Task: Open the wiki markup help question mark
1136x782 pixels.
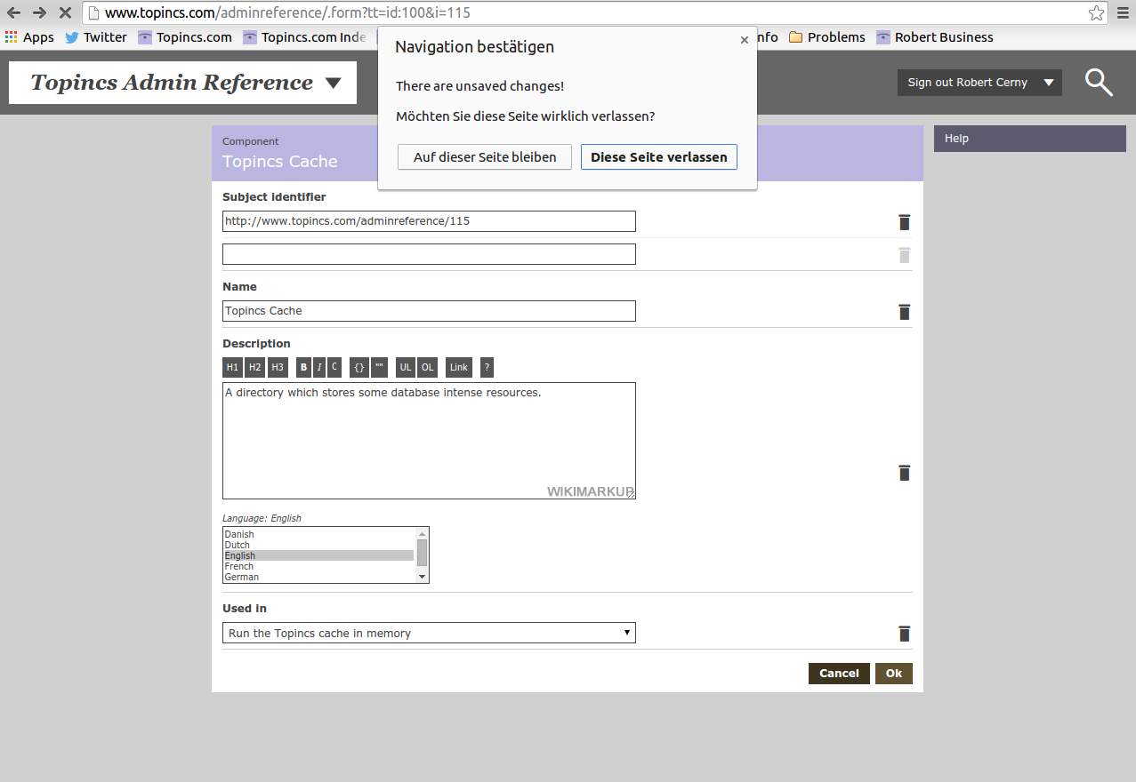Action: [x=487, y=367]
